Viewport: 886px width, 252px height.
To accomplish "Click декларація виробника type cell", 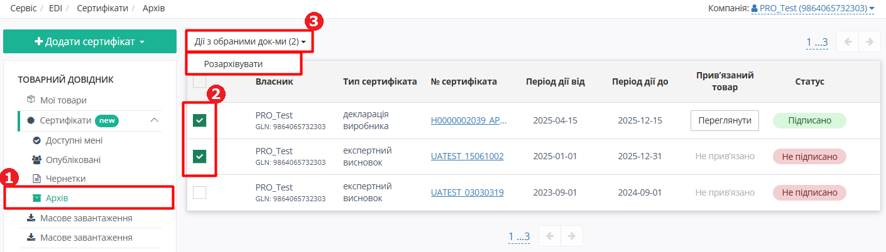I will point(366,120).
